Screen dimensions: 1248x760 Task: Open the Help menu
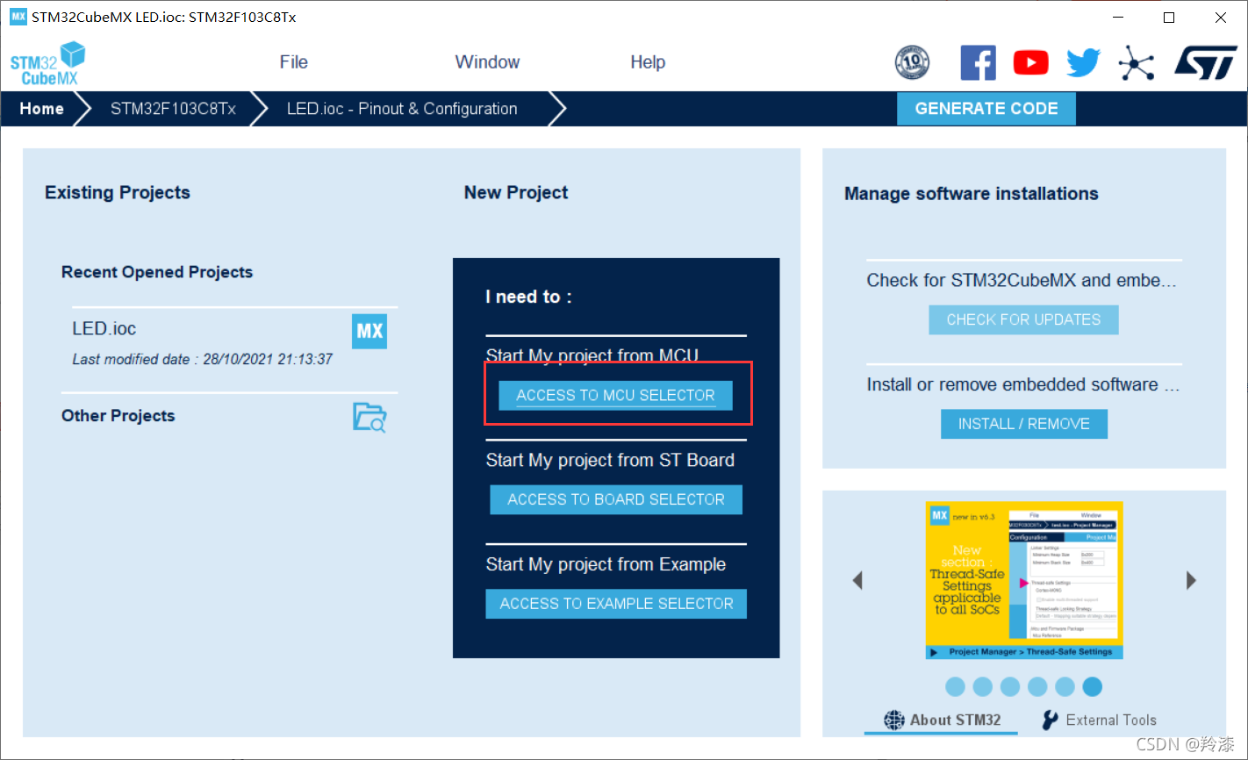(x=648, y=62)
